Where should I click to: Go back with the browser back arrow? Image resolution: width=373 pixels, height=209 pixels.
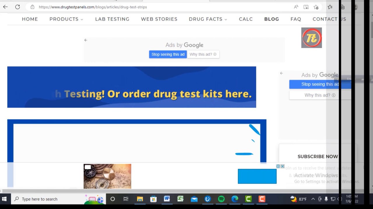coord(5,7)
